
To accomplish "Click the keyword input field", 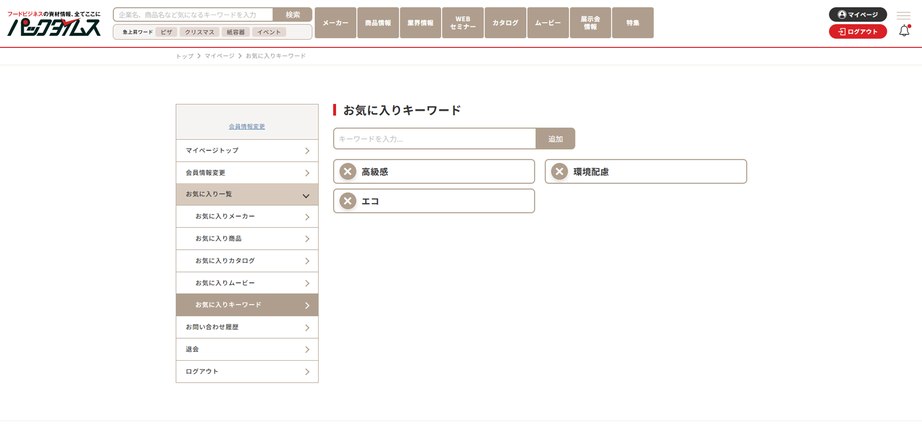I will click(x=434, y=139).
